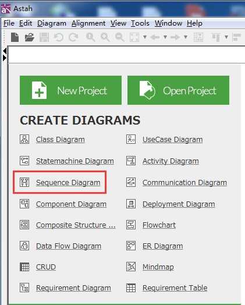Viewport: 245px width, 305px height.
Task: Click the Undo arrow icon
Action: [x=59, y=37]
